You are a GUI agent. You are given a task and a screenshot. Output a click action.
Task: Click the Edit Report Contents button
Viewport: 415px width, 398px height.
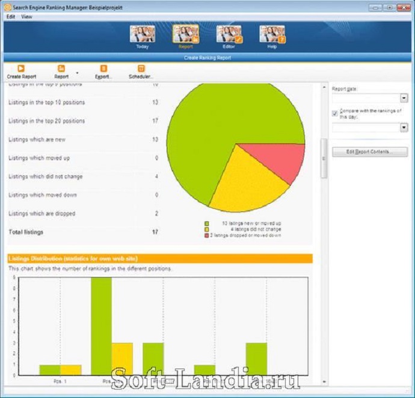pyautogui.click(x=369, y=152)
